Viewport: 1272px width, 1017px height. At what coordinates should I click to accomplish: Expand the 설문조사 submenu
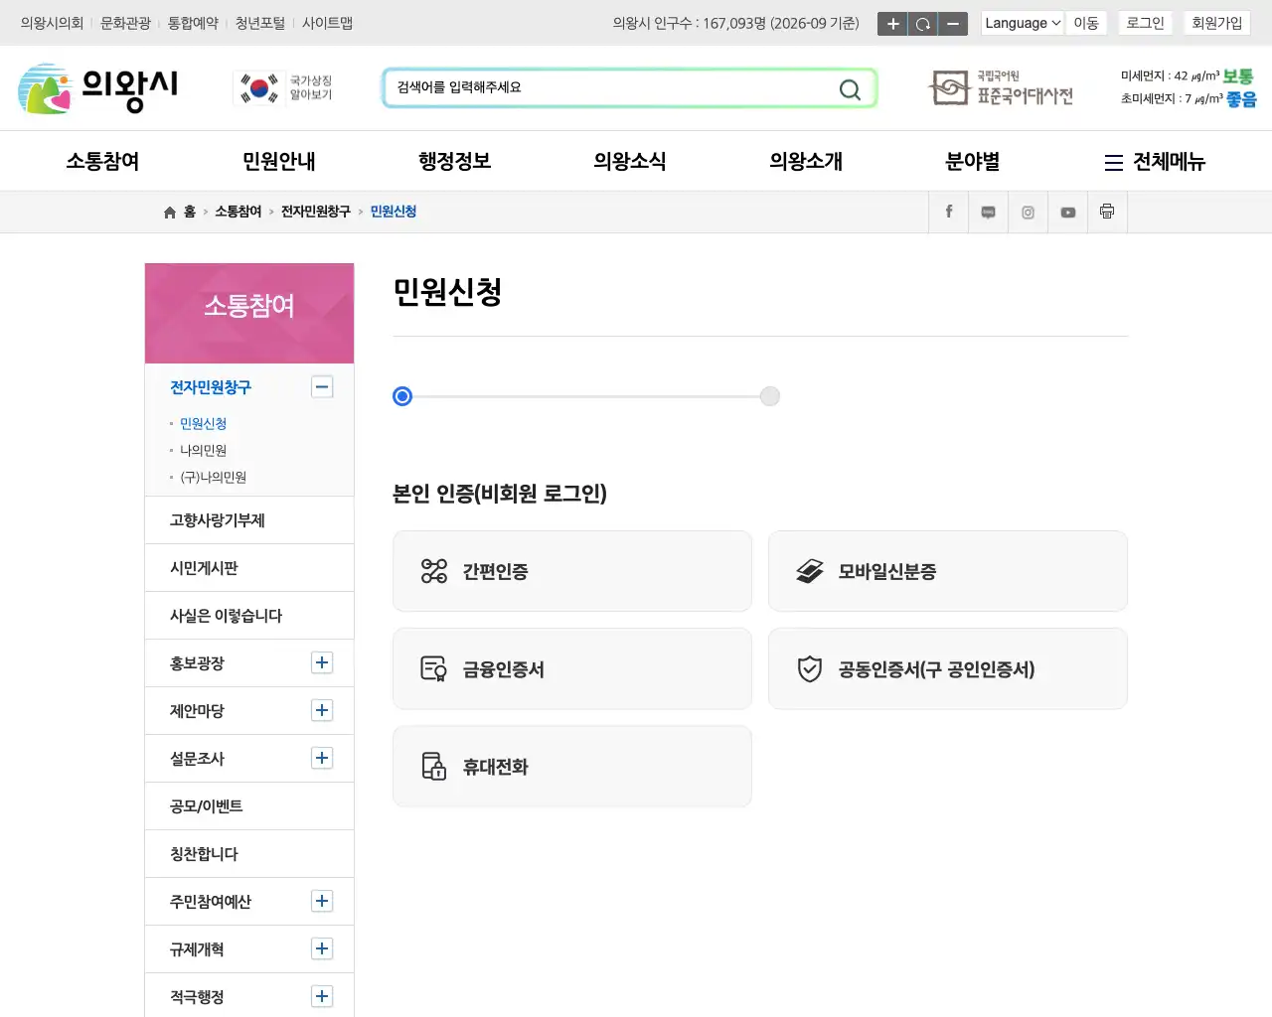(322, 759)
